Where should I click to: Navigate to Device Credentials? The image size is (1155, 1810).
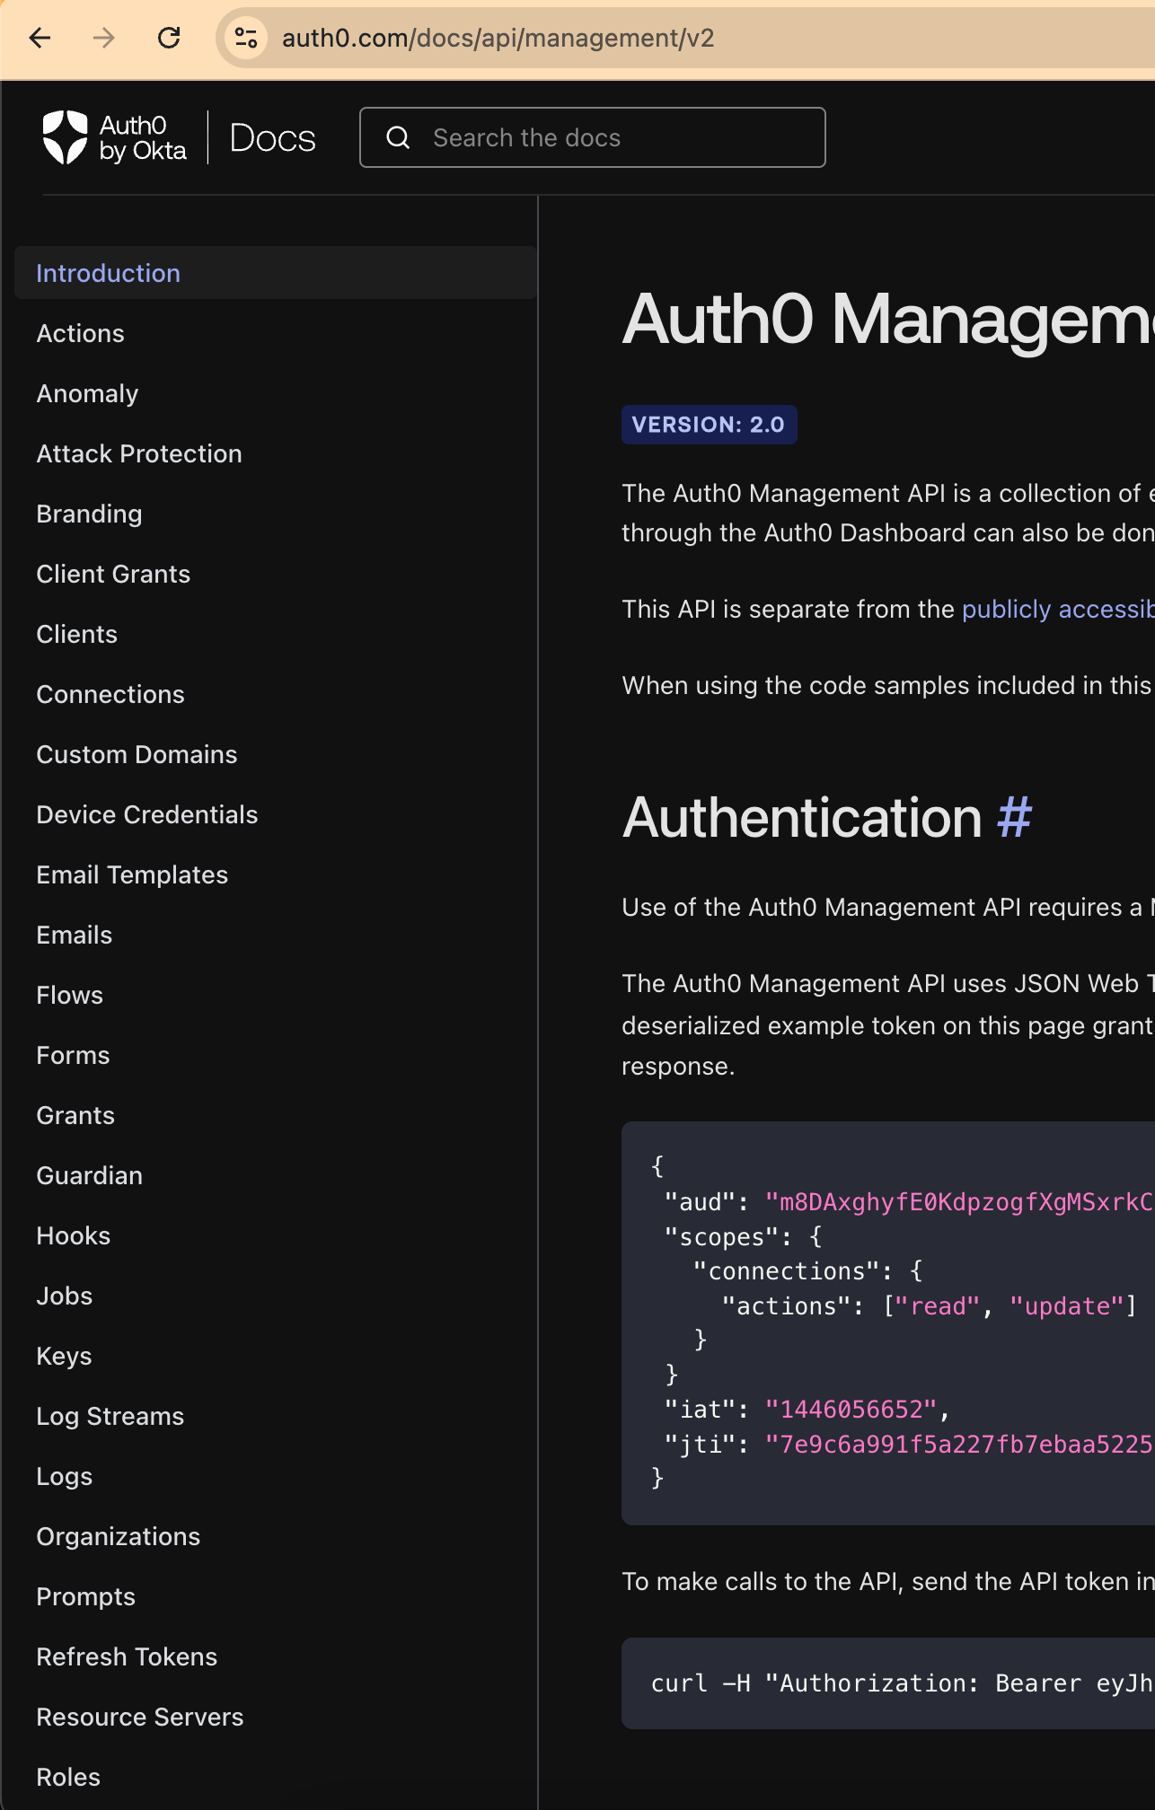coord(147,814)
